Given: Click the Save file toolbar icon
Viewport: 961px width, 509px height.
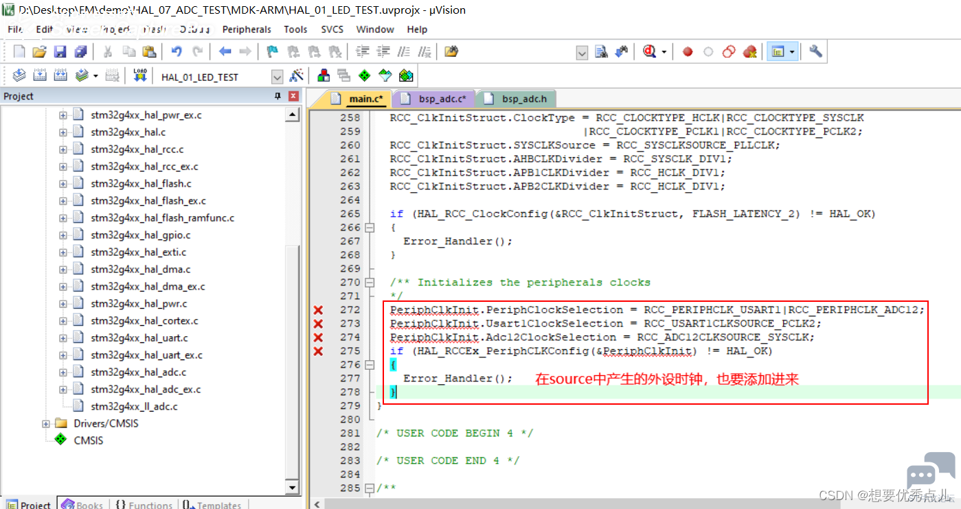Looking at the screenshot, I should pyautogui.click(x=60, y=51).
